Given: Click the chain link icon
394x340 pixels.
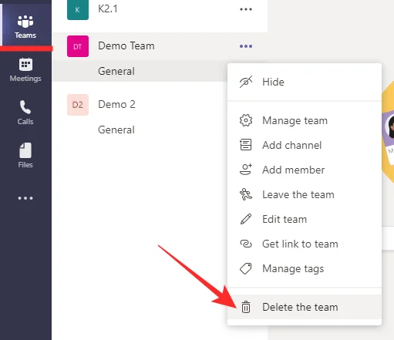Looking at the screenshot, I should (x=246, y=244).
